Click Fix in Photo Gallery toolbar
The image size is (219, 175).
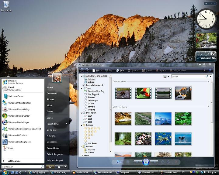pyautogui.click(x=109, y=70)
